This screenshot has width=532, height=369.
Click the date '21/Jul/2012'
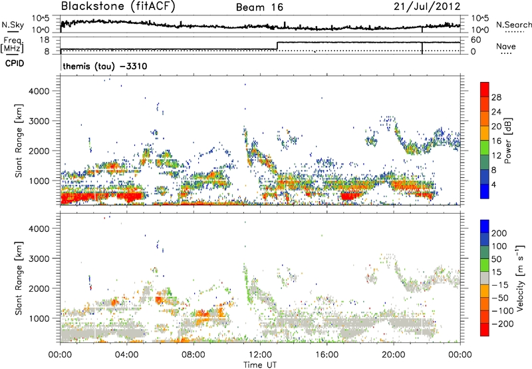pyautogui.click(x=427, y=7)
